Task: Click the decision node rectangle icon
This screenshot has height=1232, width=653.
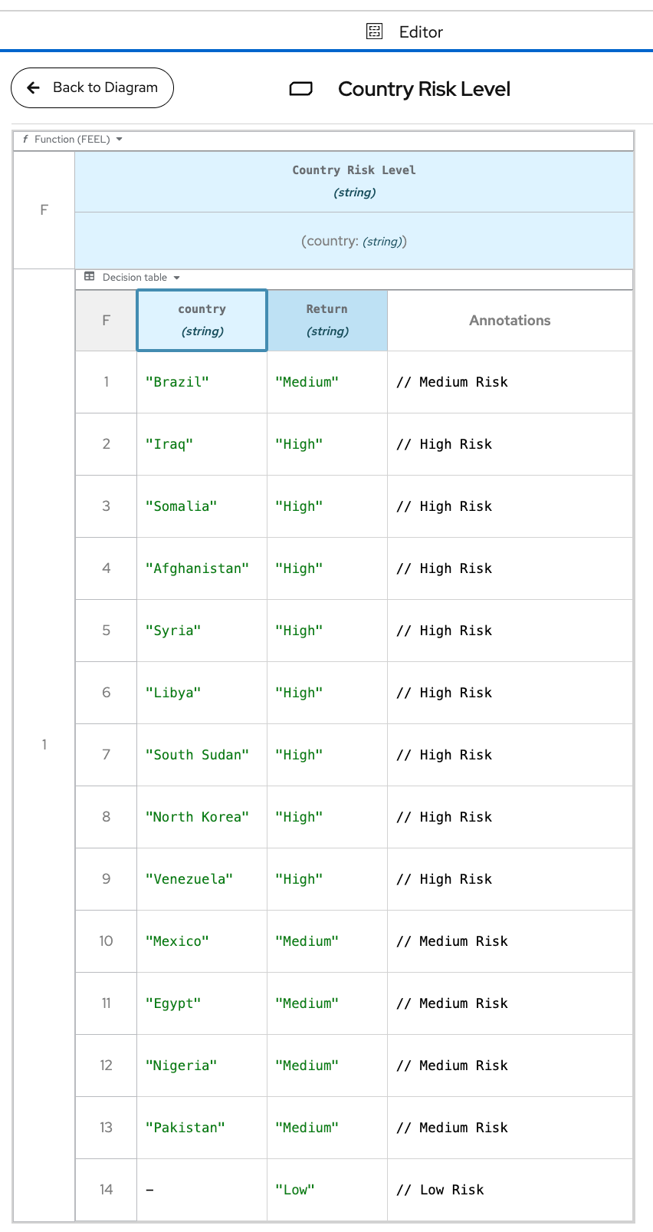Action: click(300, 89)
